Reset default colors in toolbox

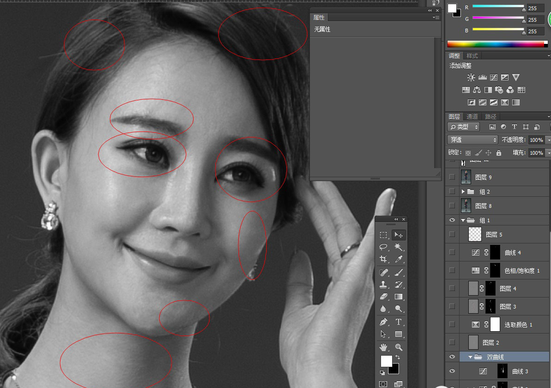click(x=382, y=373)
